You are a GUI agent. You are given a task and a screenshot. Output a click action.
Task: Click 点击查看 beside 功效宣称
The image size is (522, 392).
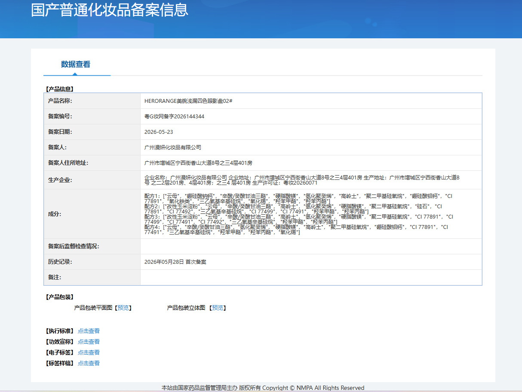click(89, 342)
